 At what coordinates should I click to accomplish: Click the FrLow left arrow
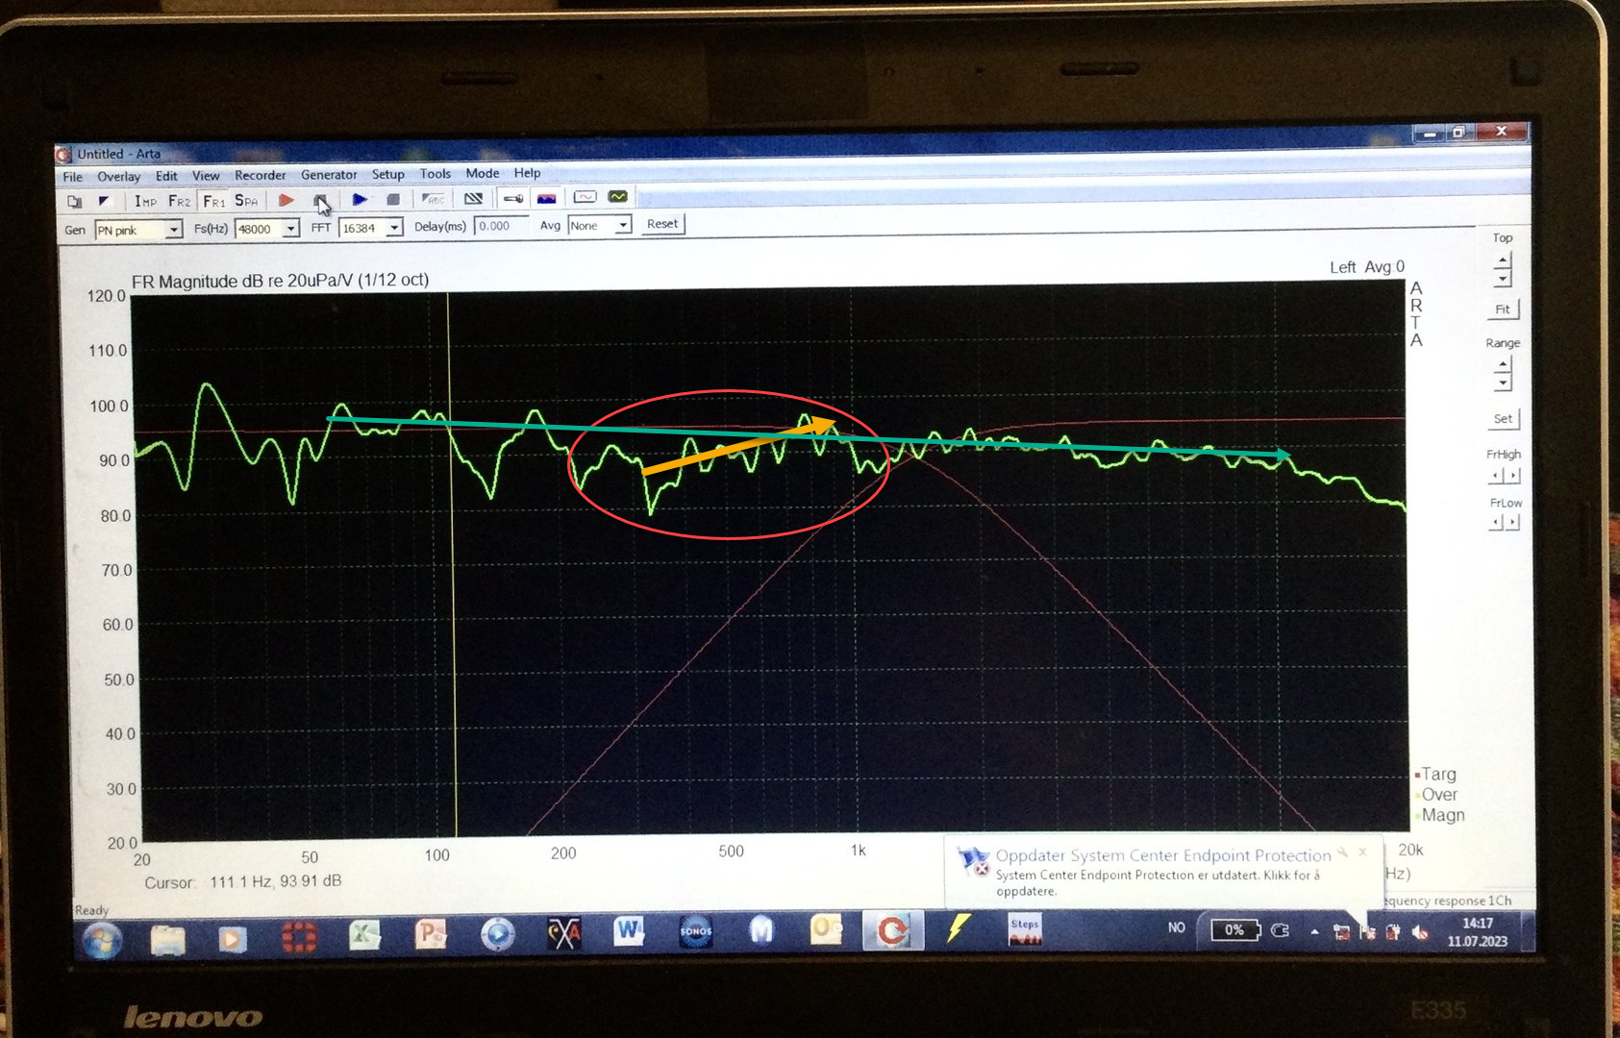coord(1496,523)
